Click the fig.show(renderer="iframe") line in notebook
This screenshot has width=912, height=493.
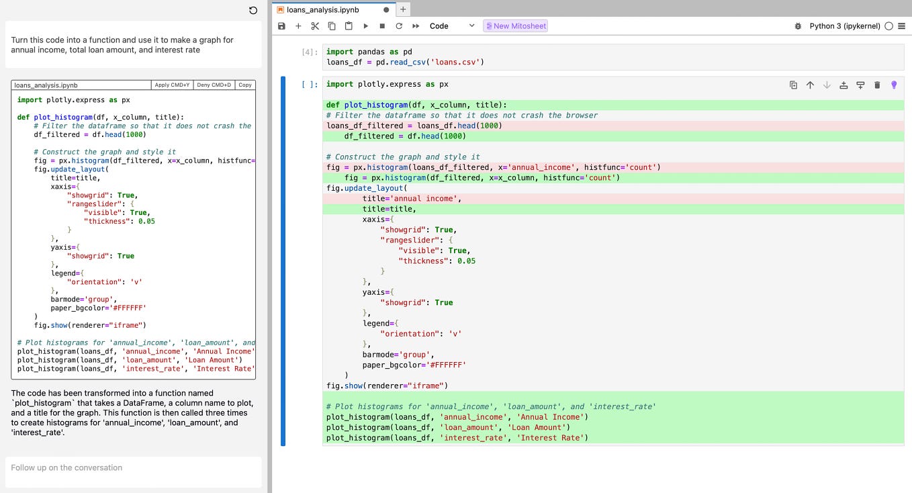pyautogui.click(x=387, y=386)
